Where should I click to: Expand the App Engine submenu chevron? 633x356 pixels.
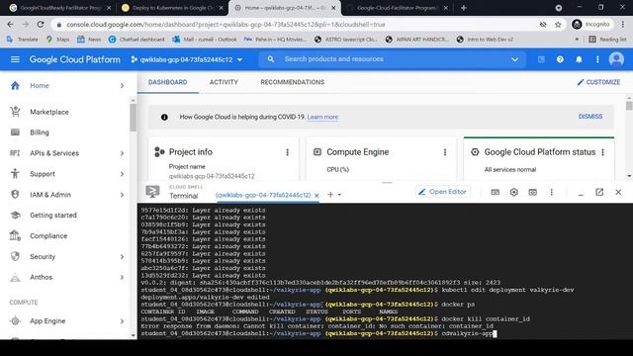[x=122, y=321]
